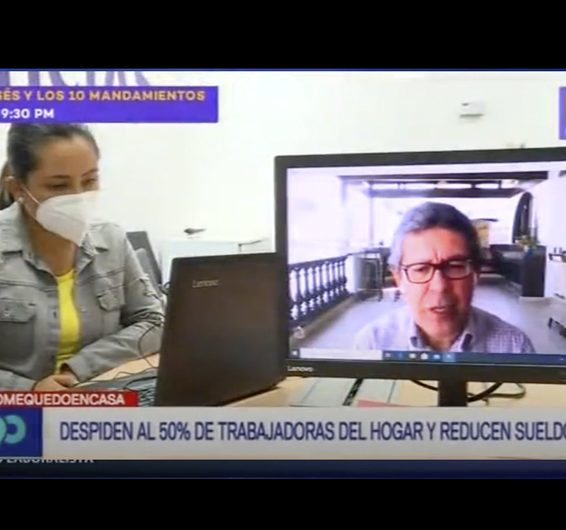
Task: Click the taskbar search box on the monitor
Action: point(341,354)
